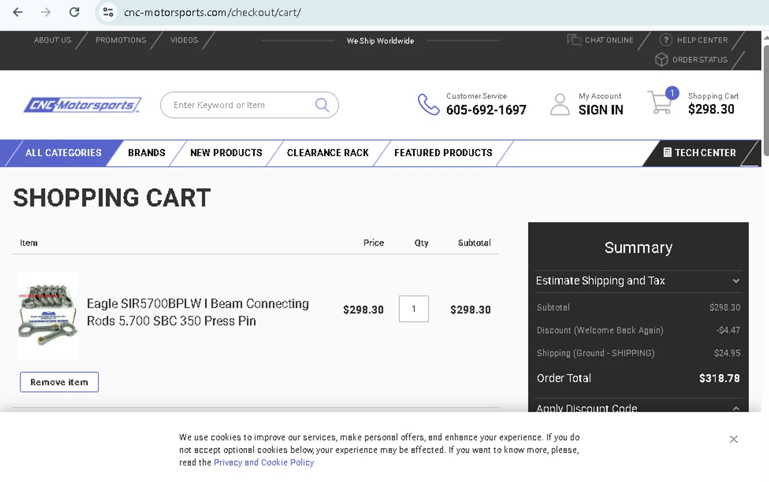769x482 pixels.
Task: Open the Featured Products tab
Action: (443, 153)
